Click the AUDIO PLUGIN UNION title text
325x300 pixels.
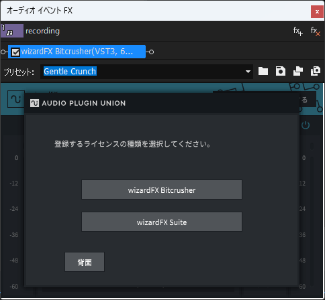[x=84, y=103]
